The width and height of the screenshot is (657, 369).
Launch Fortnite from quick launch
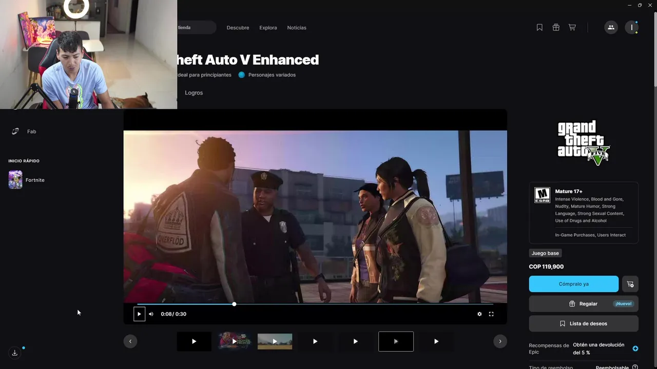coord(27,180)
